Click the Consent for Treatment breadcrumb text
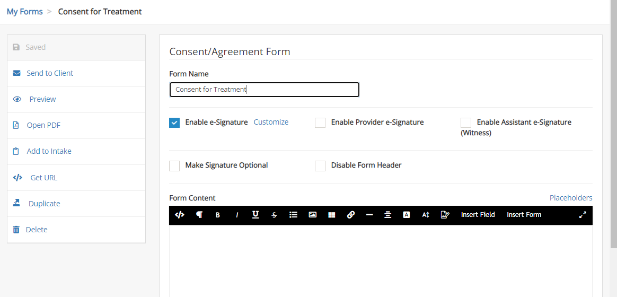This screenshot has width=617, height=297. click(100, 12)
